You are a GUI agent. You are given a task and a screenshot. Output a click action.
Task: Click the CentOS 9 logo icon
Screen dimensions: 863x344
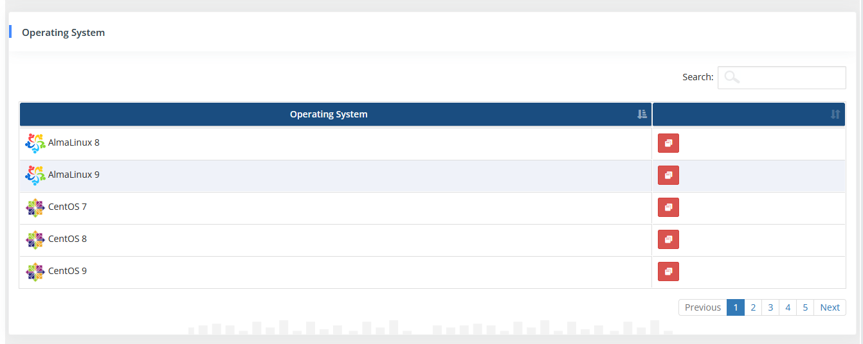(35, 271)
